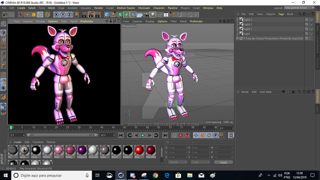Select the Red material swatch

139,152
